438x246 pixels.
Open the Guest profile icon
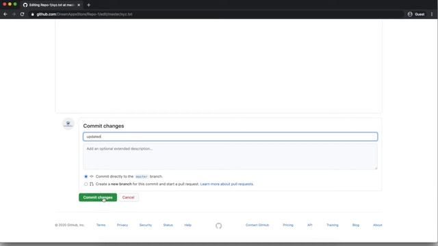coord(410,14)
